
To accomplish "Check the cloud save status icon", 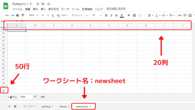I will point(49,4).
